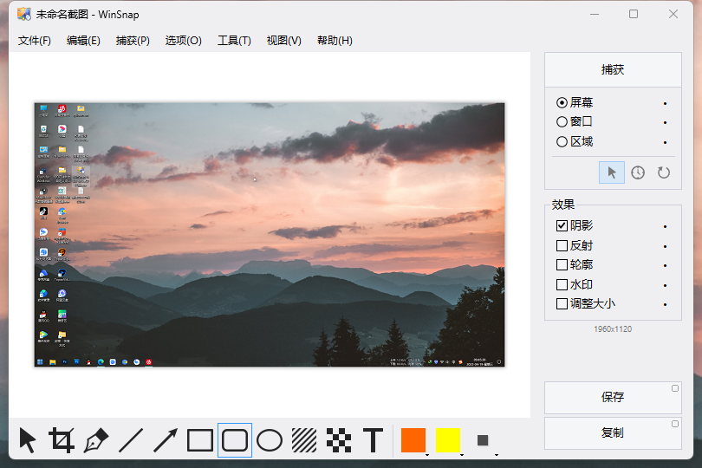
Task: Open settings dot next to 调整大小
Action: (x=666, y=304)
